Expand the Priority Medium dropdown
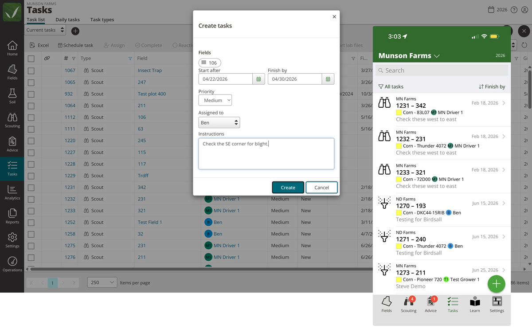This screenshot has width=532, height=333. tap(215, 100)
